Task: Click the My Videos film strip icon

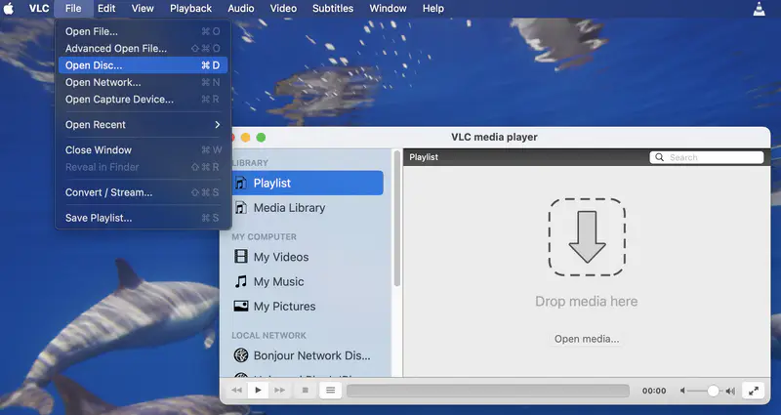Action: pyautogui.click(x=240, y=257)
